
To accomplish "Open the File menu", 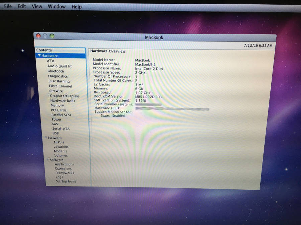I will (8, 6).
